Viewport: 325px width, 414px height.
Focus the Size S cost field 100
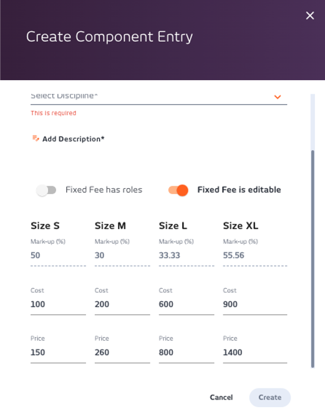tap(58, 304)
